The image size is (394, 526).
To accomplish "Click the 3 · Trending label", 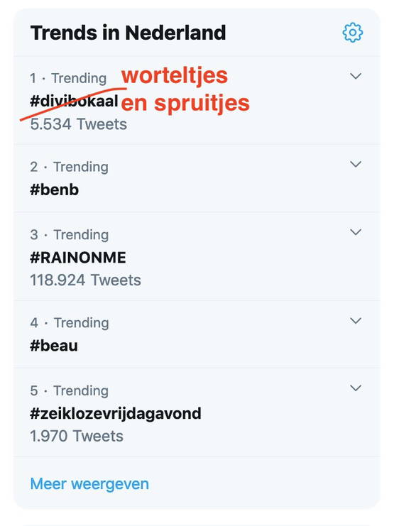I will click(x=69, y=235).
